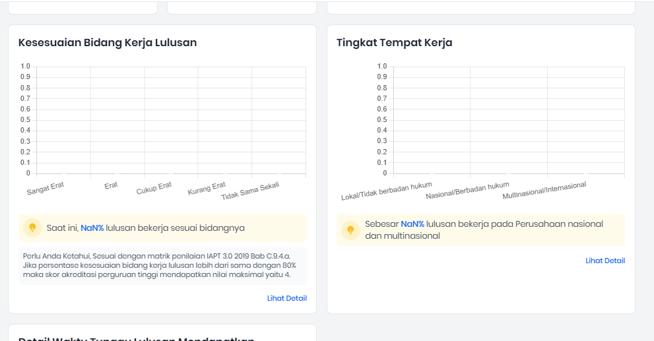
Task: Click the NaN% value in 'Saat ini' notice
Action: [92, 228]
